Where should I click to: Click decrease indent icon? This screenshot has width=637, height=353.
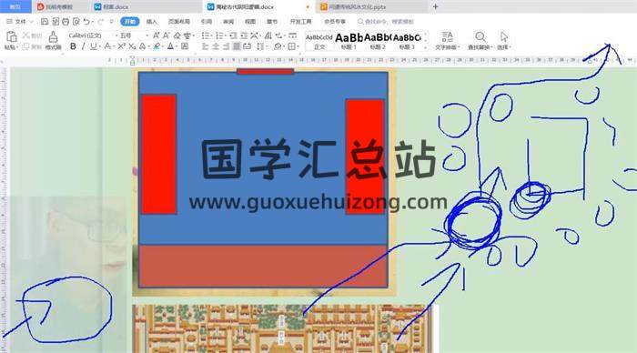click(233, 35)
